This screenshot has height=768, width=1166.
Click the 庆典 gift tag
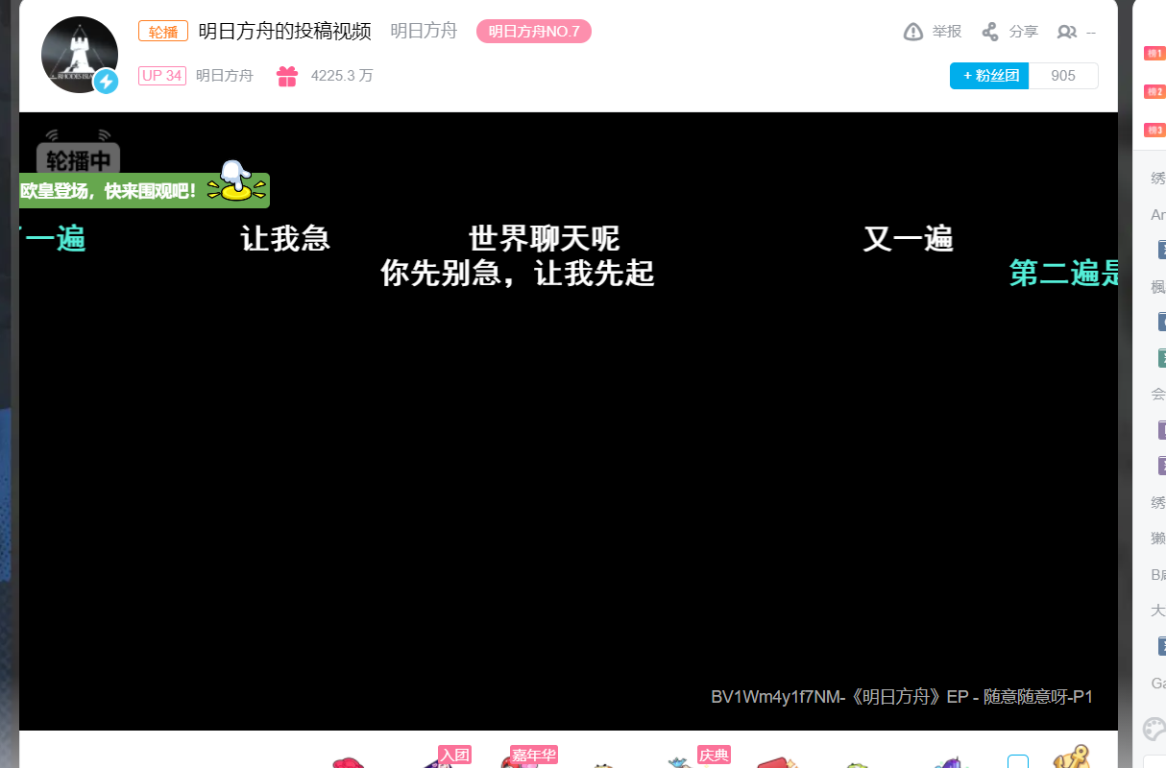click(x=714, y=755)
